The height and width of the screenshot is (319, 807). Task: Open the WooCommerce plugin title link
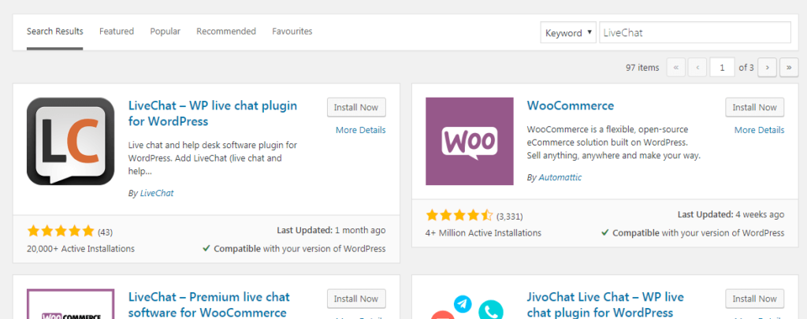point(571,106)
